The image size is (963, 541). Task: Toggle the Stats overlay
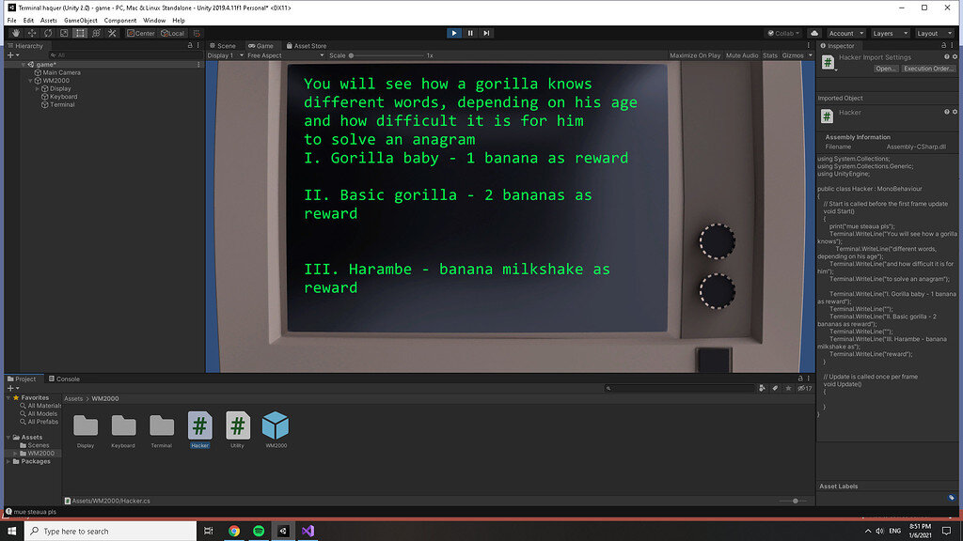[769, 55]
